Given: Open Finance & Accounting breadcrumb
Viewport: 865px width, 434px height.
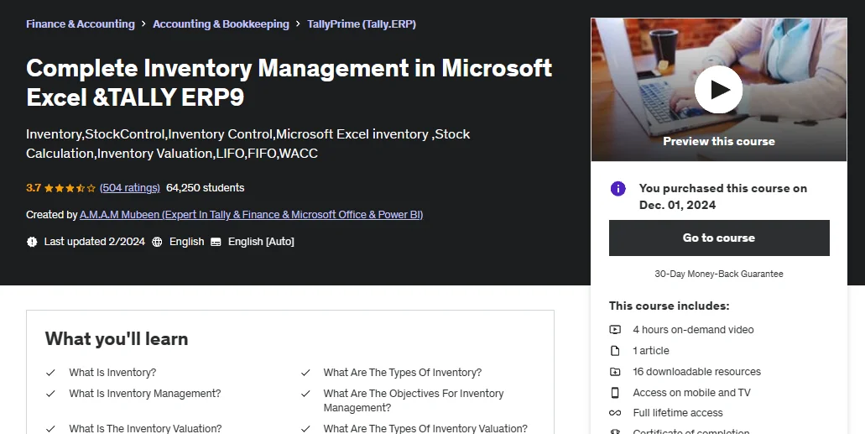Looking at the screenshot, I should click(80, 24).
